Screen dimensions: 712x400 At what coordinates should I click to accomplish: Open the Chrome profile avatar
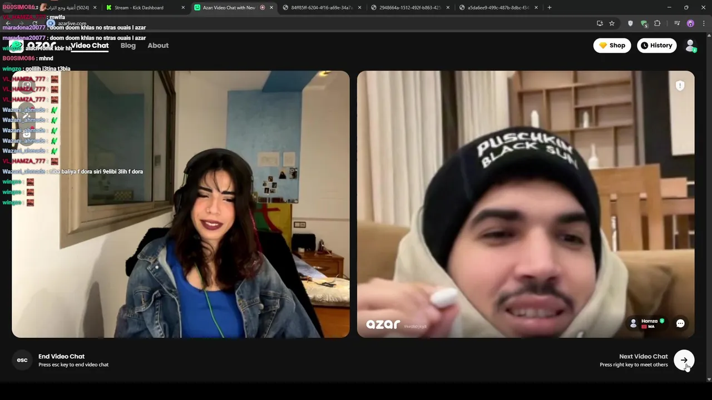point(690,23)
